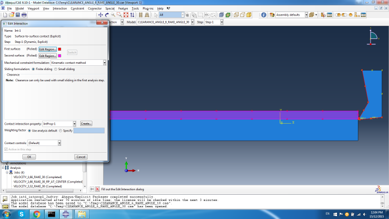Screen dimensions: 389x219
Task: Open the Tools menu
Action: tap(135, 8)
